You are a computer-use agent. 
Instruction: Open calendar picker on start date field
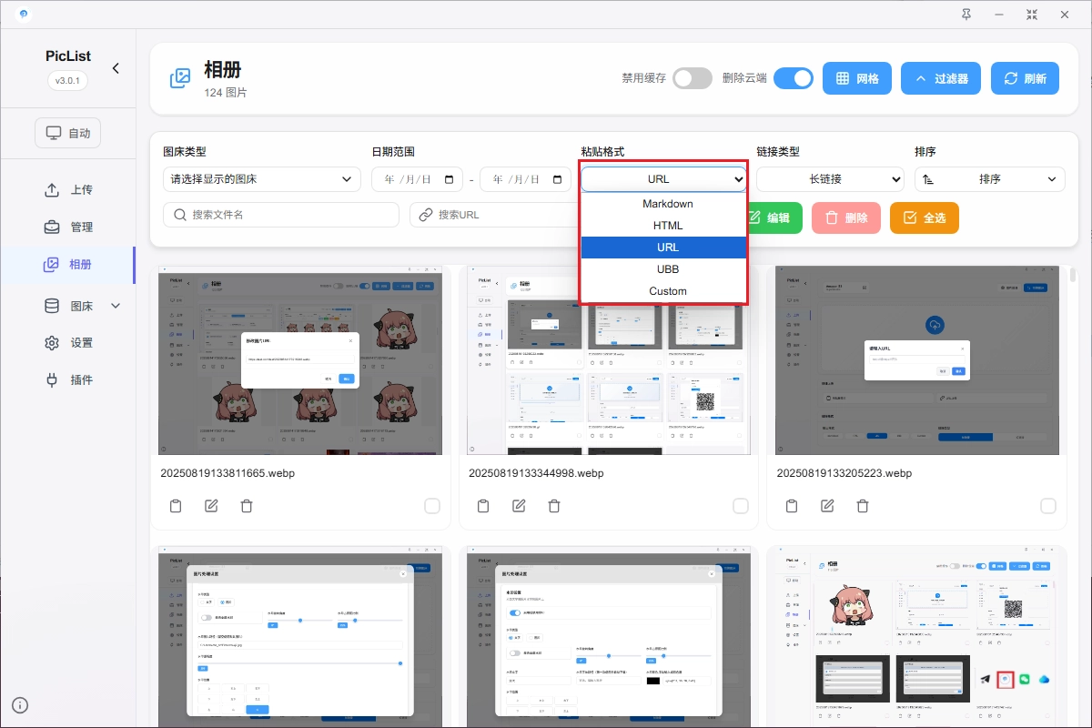click(449, 179)
